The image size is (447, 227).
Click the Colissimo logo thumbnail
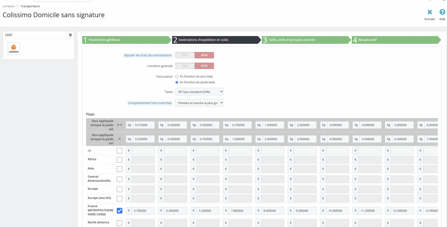click(14, 49)
